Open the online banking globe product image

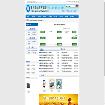(59, 84)
